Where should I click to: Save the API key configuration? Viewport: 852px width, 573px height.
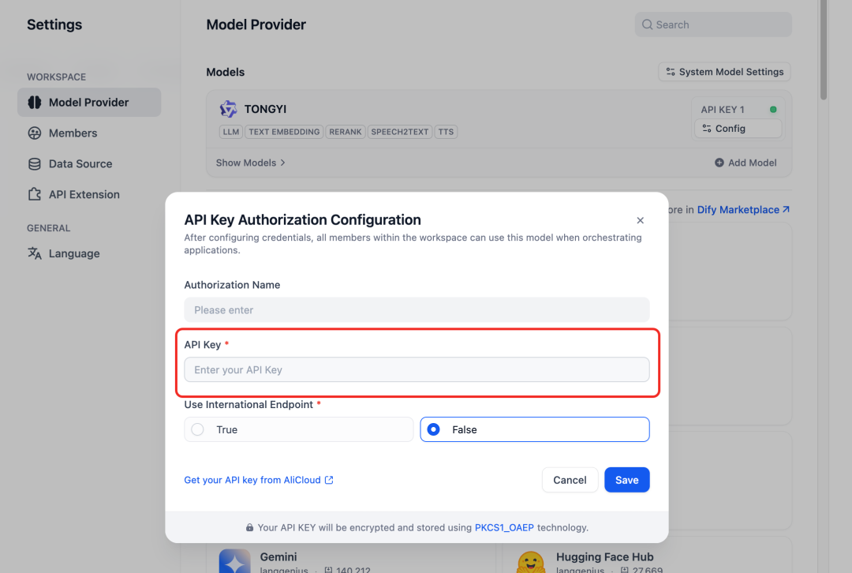point(626,480)
